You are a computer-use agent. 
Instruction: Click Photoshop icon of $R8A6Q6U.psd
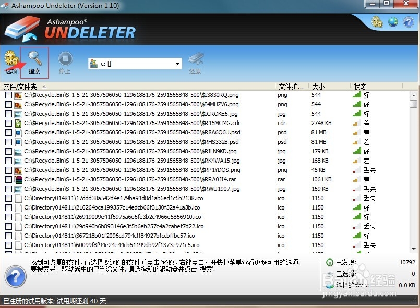[18, 133]
